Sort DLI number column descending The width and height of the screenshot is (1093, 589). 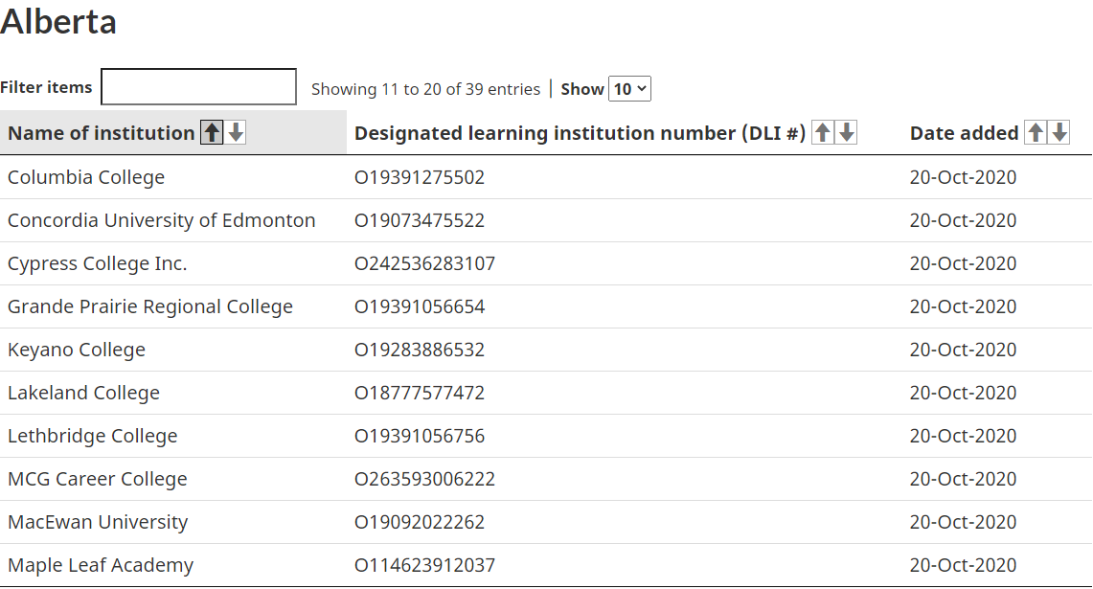coord(847,132)
